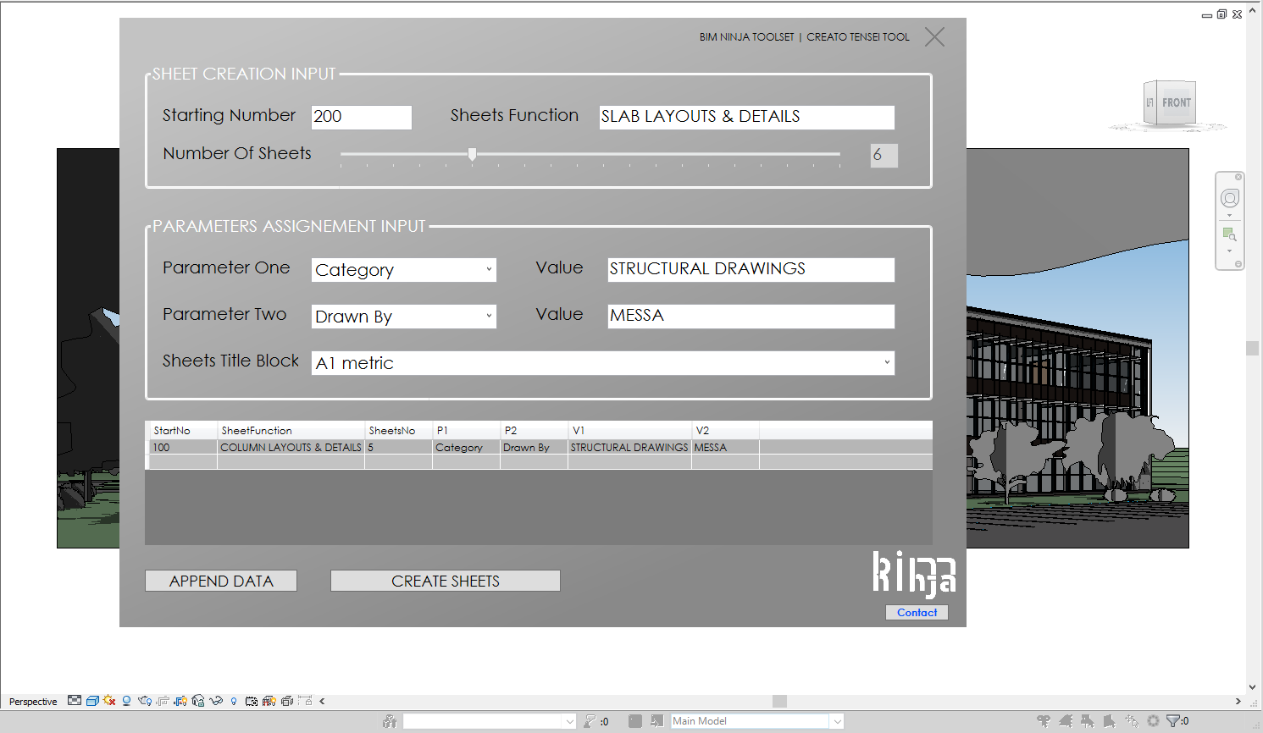Open the Parameter One Category dropdown
Screen dimensions: 1263x733
(404, 270)
